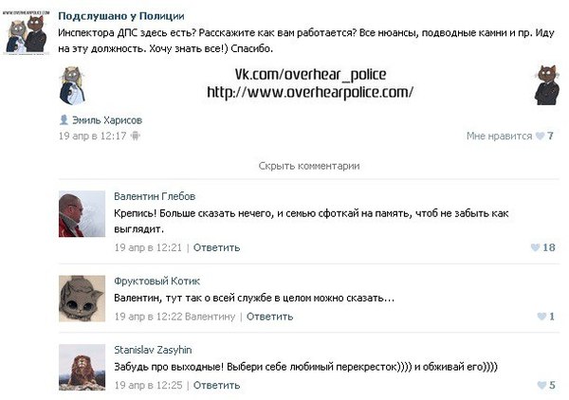Screen dimensions: 569x400
Task: Collapse comments via Скрыть комментарии
Action: [x=309, y=166]
